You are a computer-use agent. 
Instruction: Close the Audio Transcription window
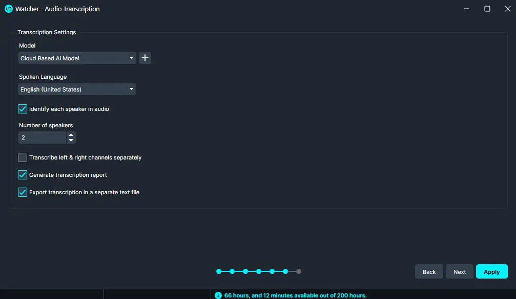tap(507, 9)
